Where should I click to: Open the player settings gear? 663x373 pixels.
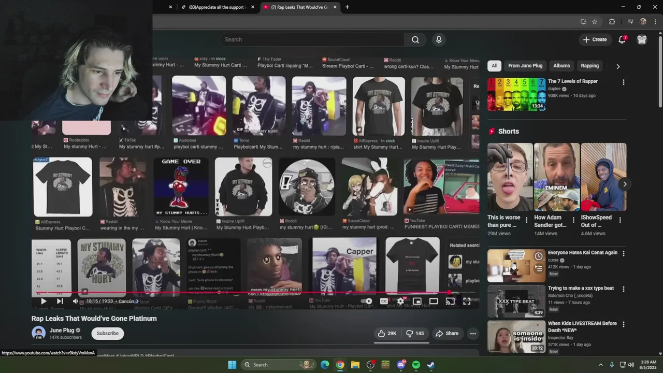(400, 301)
